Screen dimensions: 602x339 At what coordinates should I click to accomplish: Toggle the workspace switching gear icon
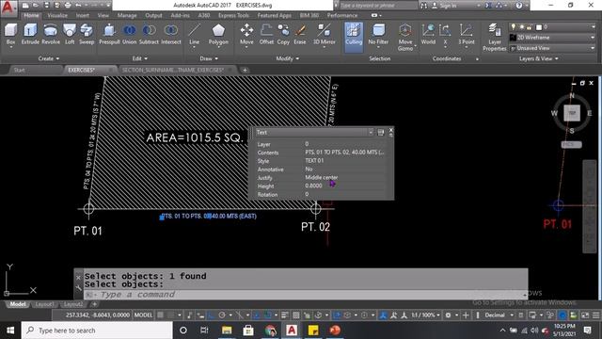point(448,315)
